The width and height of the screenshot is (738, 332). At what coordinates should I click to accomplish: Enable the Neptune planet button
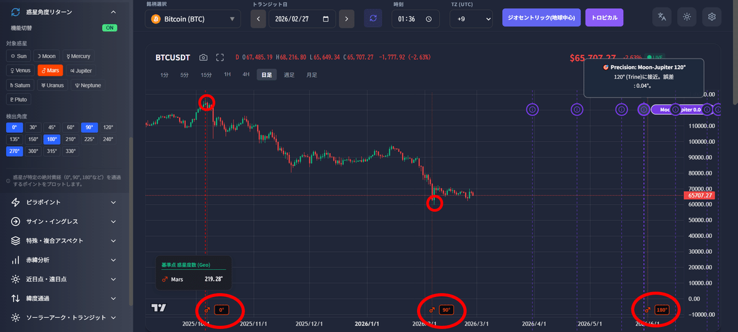pyautogui.click(x=88, y=85)
